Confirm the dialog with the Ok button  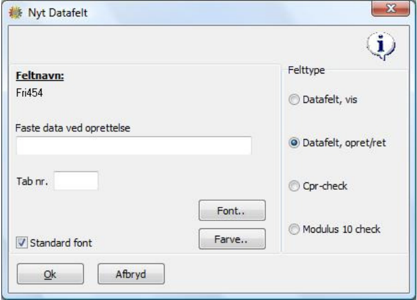pos(50,274)
